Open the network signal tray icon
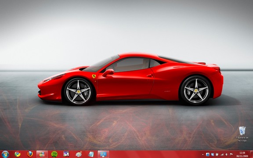This screenshot has height=158, width=253. pos(222,154)
